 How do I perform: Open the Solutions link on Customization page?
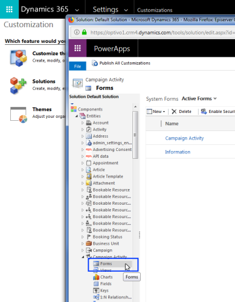[x=43, y=82]
